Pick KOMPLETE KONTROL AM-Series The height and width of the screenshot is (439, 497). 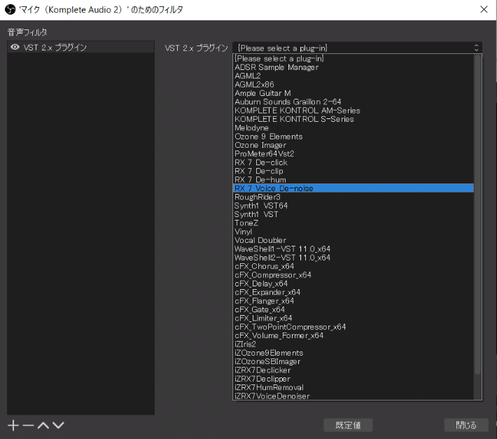tap(353, 111)
